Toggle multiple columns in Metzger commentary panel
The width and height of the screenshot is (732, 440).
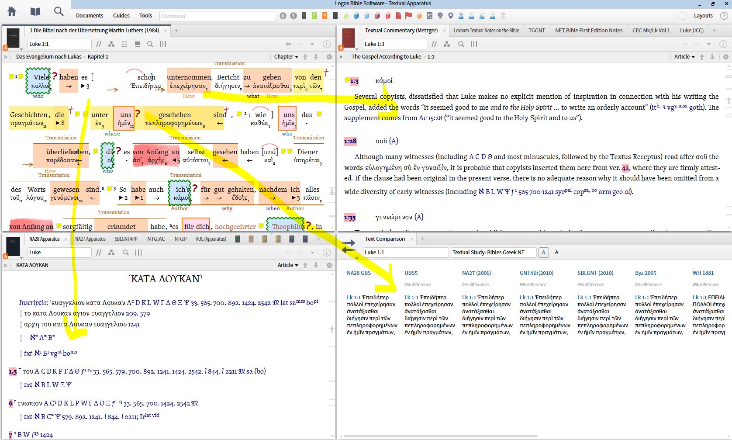point(474,44)
